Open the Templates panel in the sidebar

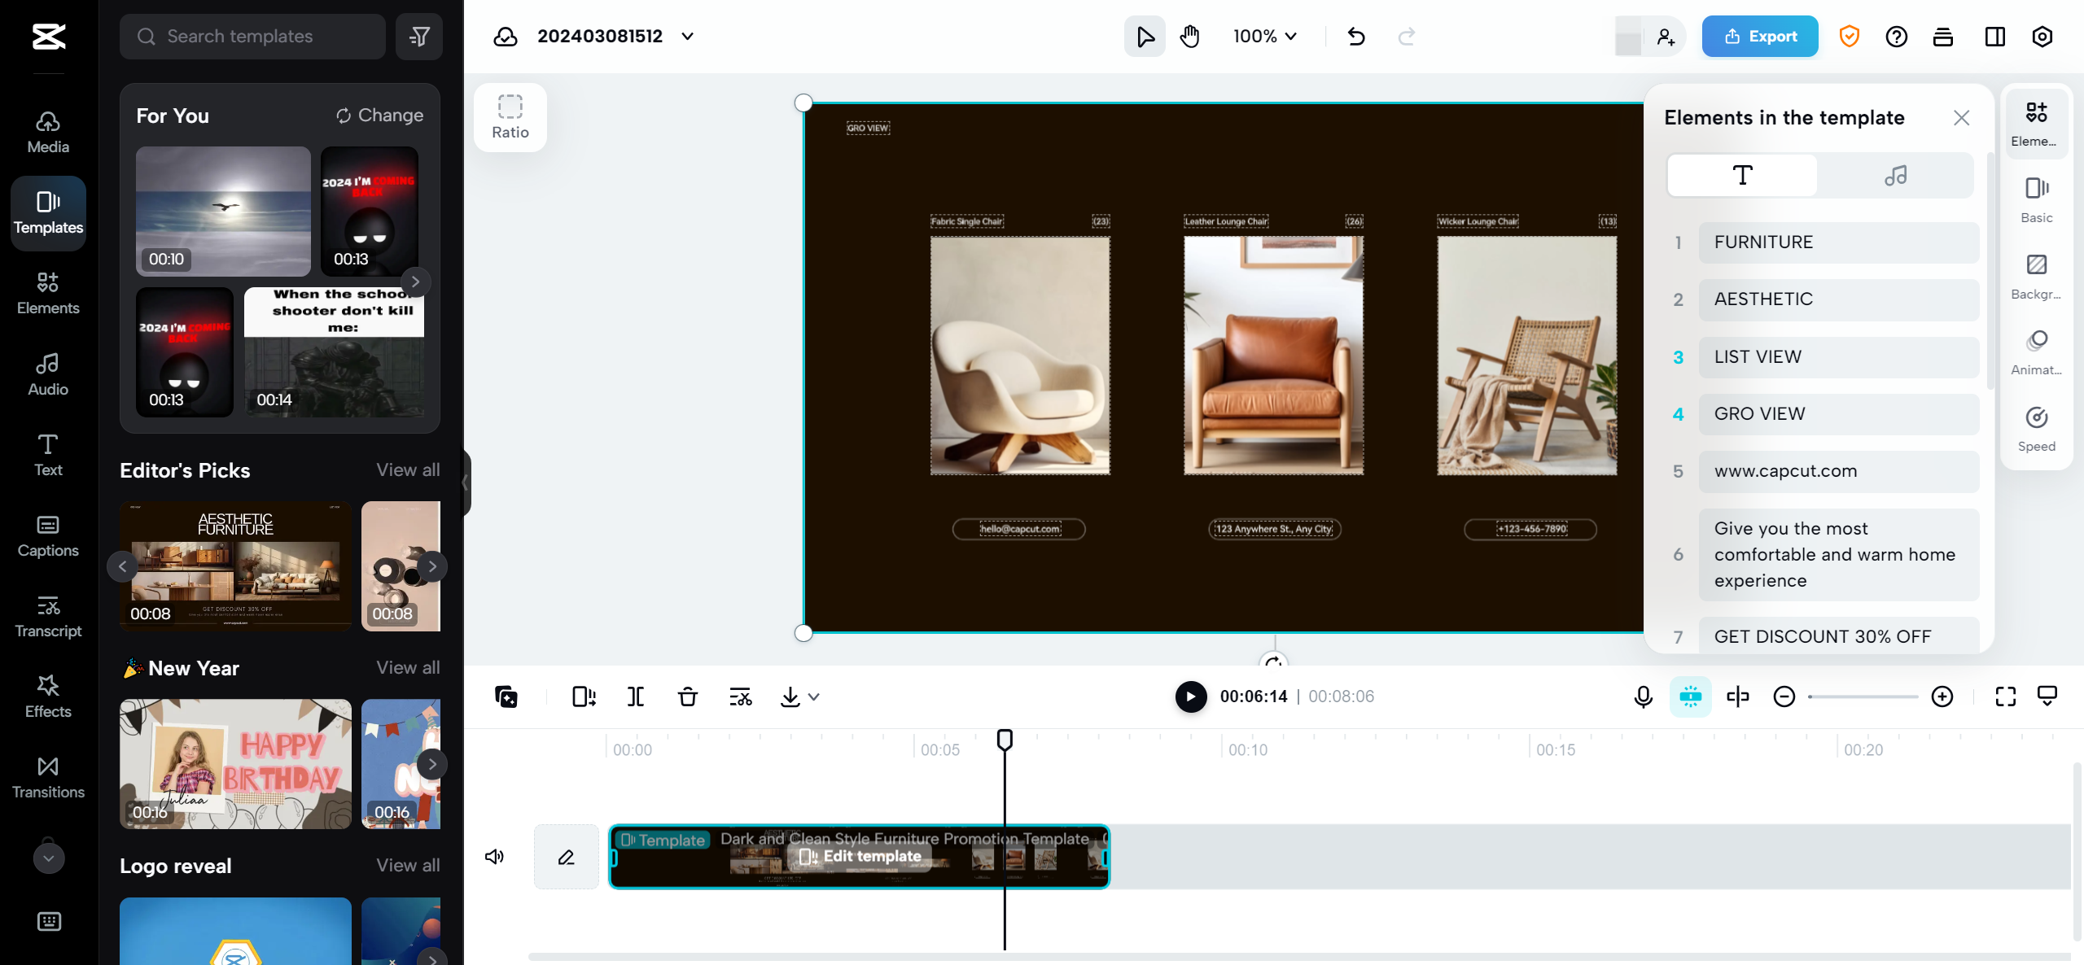coord(47,212)
